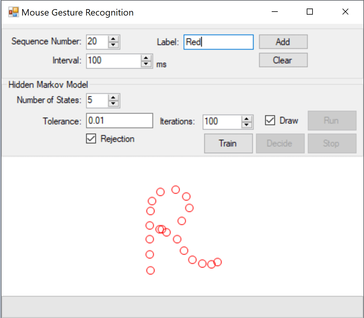Increment the Number of States
This screenshot has width=364, height=318.
[x=113, y=98]
